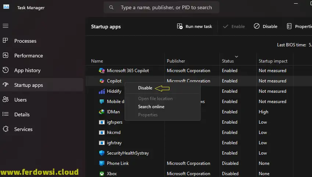Click the Startup apps page heading

[x=106, y=27]
